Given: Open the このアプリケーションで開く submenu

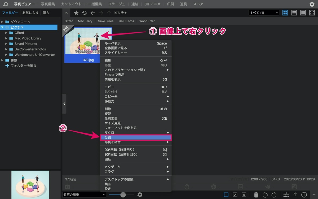Looking at the screenshot, I should (136, 70).
